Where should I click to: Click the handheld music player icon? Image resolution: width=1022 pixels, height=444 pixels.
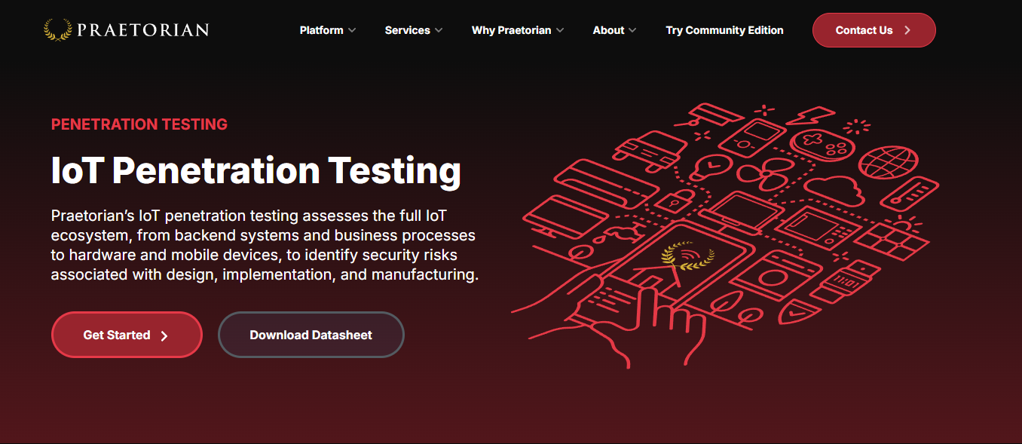(x=753, y=139)
